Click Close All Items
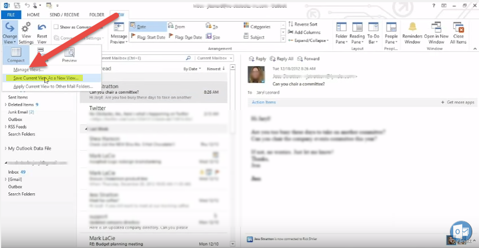This screenshot has width=479, height=248. (x=458, y=33)
